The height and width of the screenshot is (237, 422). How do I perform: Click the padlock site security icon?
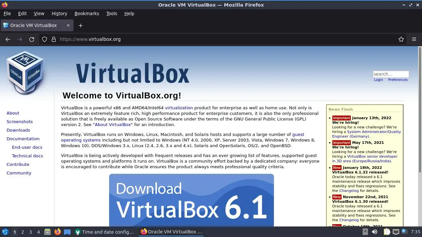coord(54,39)
